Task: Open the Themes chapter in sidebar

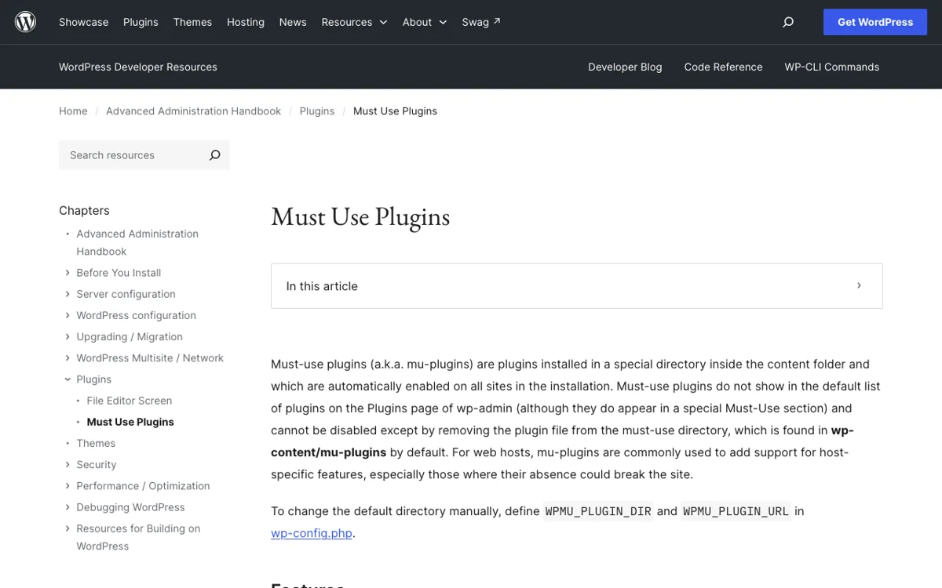Action: 96,443
